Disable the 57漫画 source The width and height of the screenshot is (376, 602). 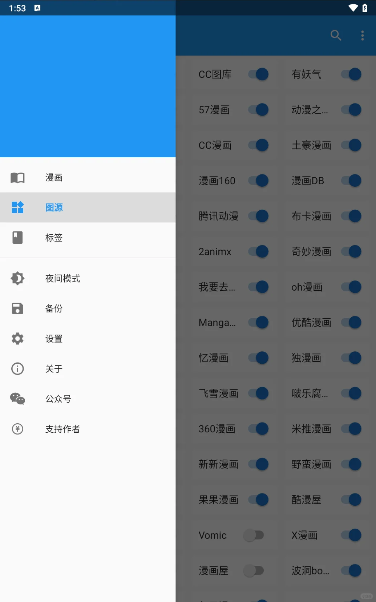[258, 110]
